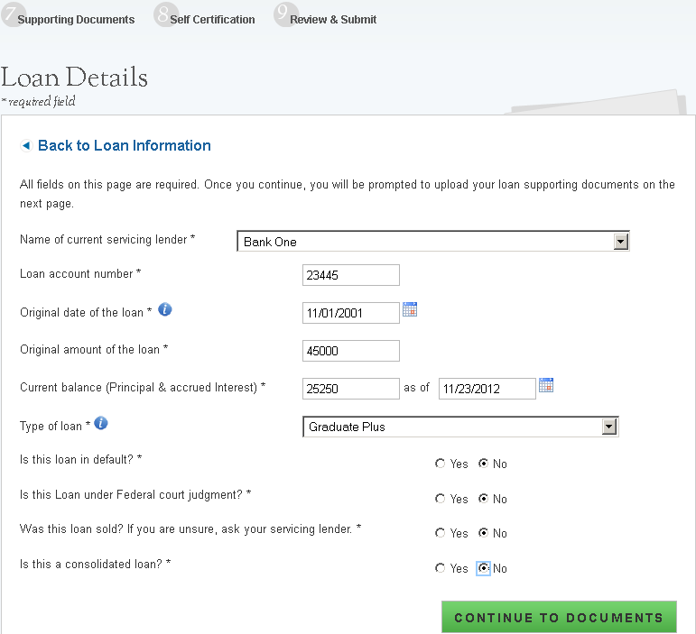This screenshot has height=634, width=696.
Task: Click the Loan Details heading
Action: click(74, 78)
